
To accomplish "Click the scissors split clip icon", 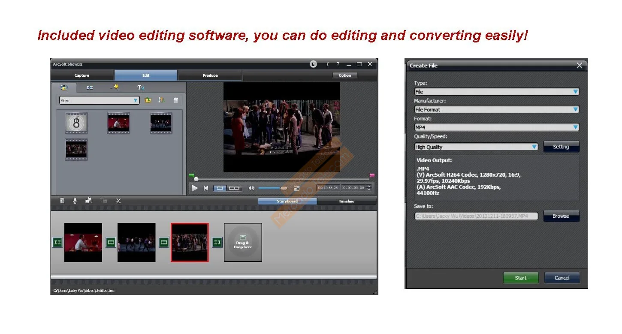I will click(x=118, y=201).
